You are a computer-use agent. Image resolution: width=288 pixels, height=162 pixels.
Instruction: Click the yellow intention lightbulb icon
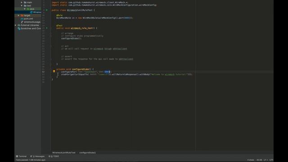click(x=54, y=71)
